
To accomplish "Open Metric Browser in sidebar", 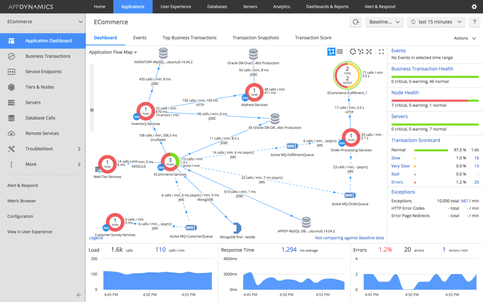I will (22, 201).
